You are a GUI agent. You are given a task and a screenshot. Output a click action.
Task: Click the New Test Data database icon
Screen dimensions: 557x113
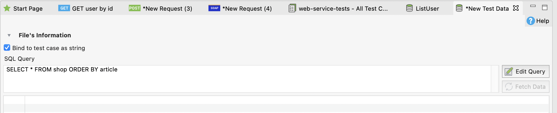pyautogui.click(x=459, y=8)
